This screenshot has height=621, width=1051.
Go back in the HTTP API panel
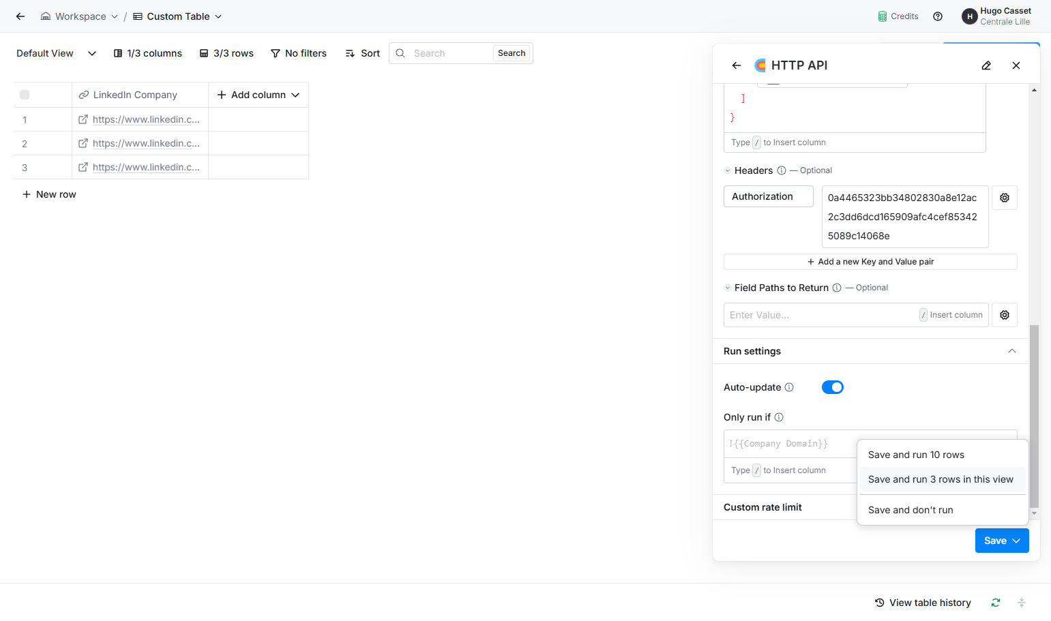pyautogui.click(x=737, y=65)
